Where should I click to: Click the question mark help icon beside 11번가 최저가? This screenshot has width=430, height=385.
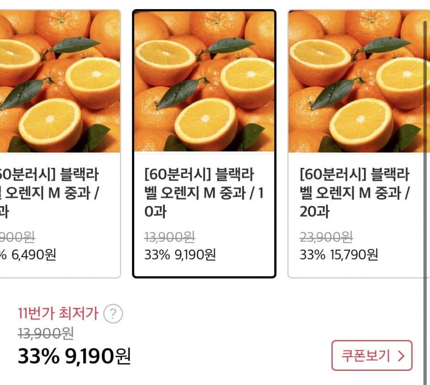point(113,314)
